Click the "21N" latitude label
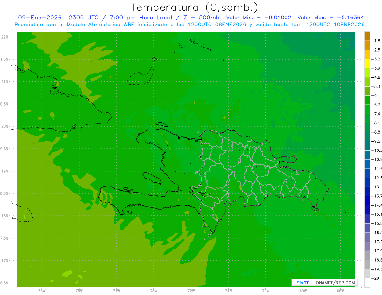 click(4, 82)
